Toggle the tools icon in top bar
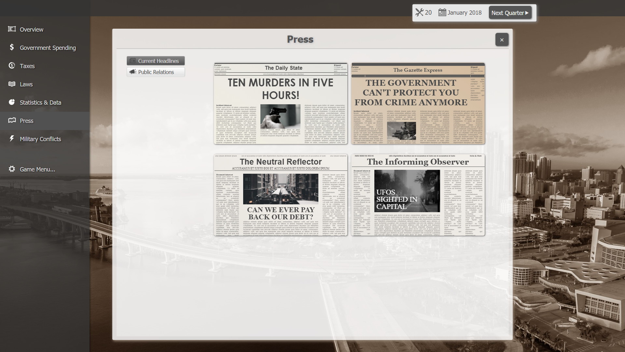Image resolution: width=625 pixels, height=352 pixels. point(419,12)
